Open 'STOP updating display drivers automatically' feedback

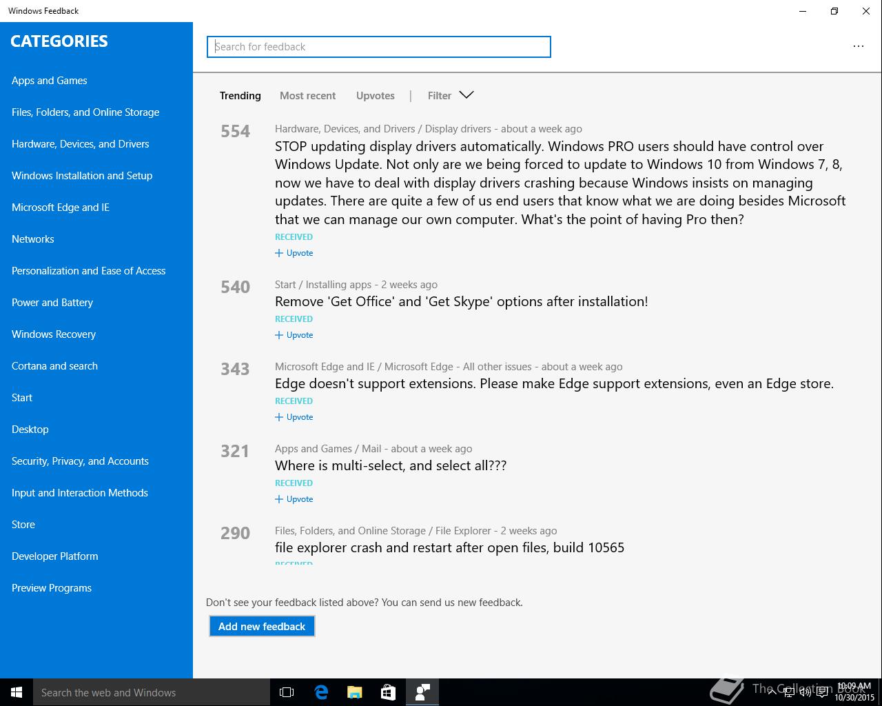560,183
